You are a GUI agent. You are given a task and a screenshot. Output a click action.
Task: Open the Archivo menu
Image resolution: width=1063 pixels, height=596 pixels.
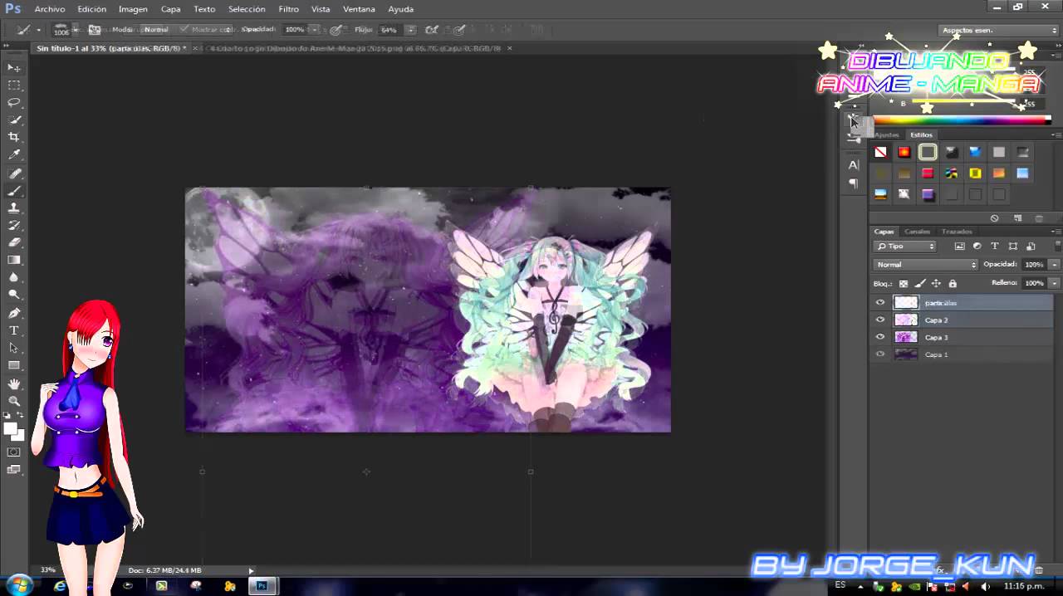click(x=50, y=9)
